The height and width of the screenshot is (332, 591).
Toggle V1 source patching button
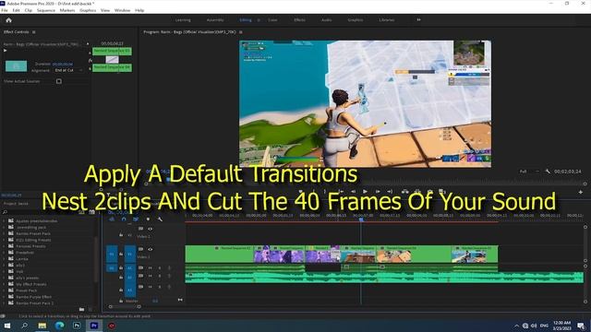112,255
